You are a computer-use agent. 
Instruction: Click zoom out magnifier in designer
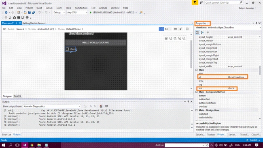(184, 39)
